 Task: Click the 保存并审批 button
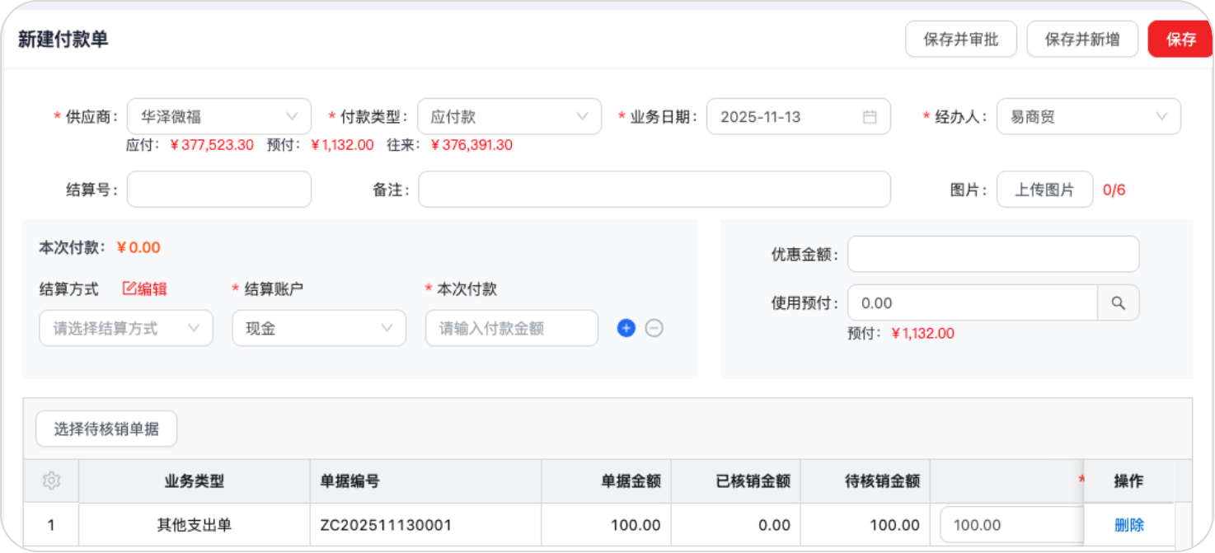click(960, 40)
